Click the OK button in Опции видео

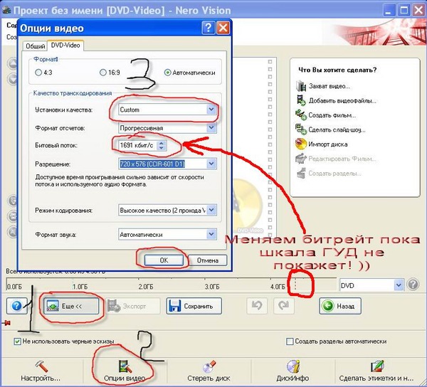click(164, 260)
